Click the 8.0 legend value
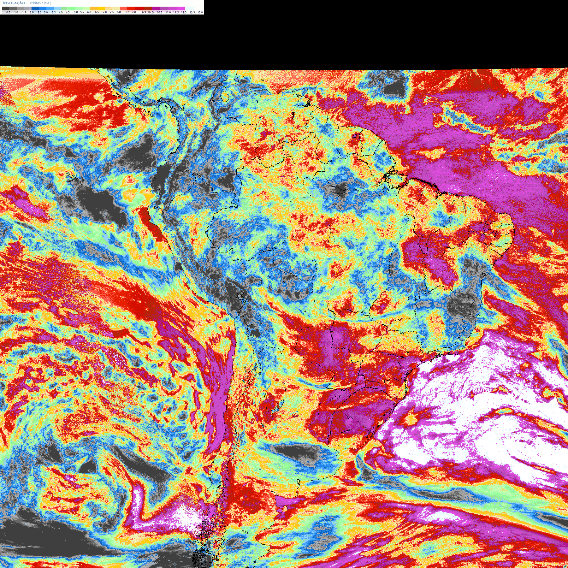This screenshot has height=568, width=568. click(119, 12)
